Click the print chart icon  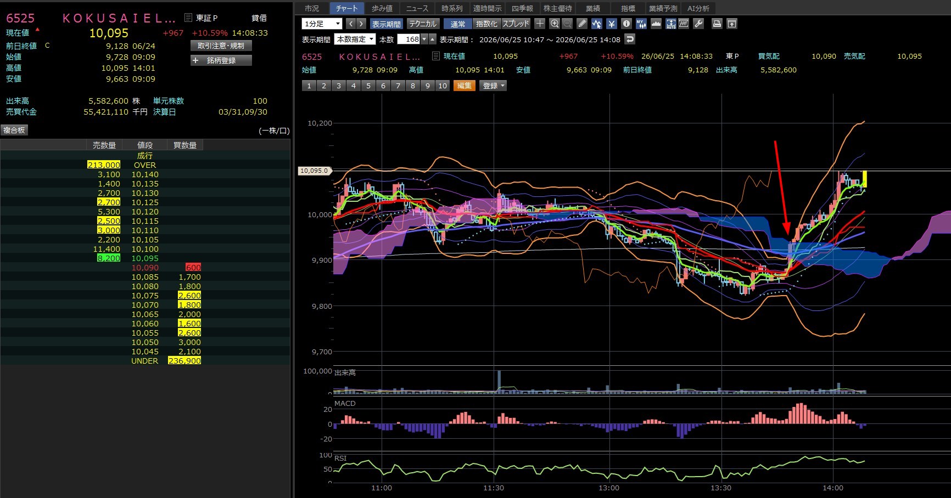pyautogui.click(x=717, y=24)
